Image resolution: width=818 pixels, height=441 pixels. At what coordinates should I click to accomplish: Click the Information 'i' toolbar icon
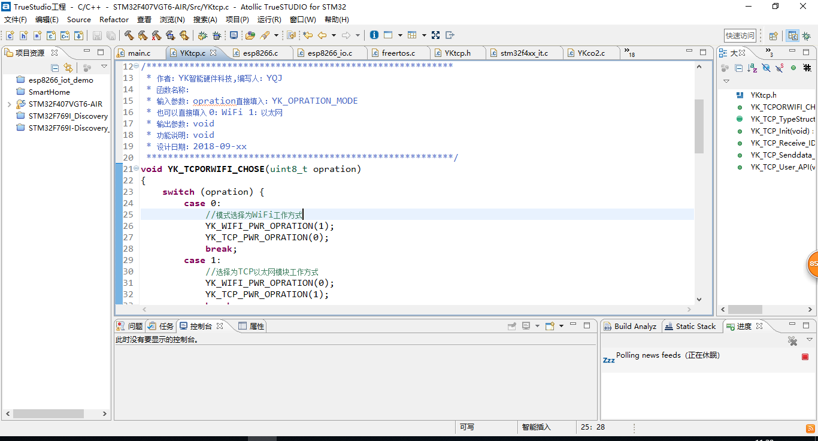(374, 35)
